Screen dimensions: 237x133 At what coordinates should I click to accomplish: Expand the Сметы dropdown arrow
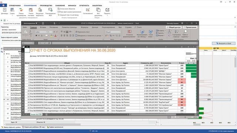(x=12, y=16)
